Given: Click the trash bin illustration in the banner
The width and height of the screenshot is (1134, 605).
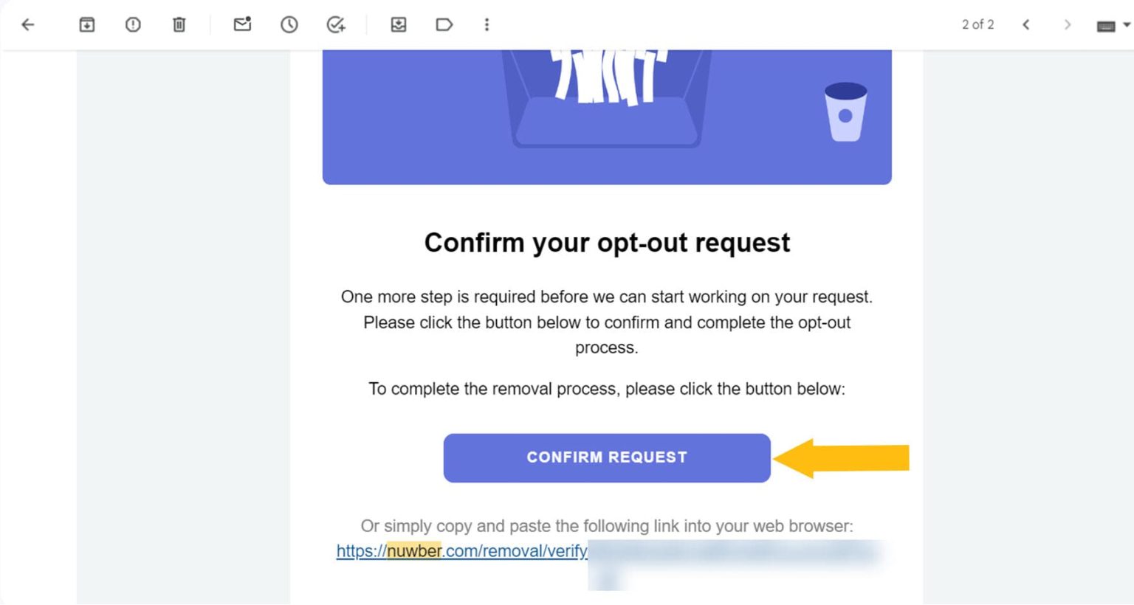Looking at the screenshot, I should coord(846,111).
